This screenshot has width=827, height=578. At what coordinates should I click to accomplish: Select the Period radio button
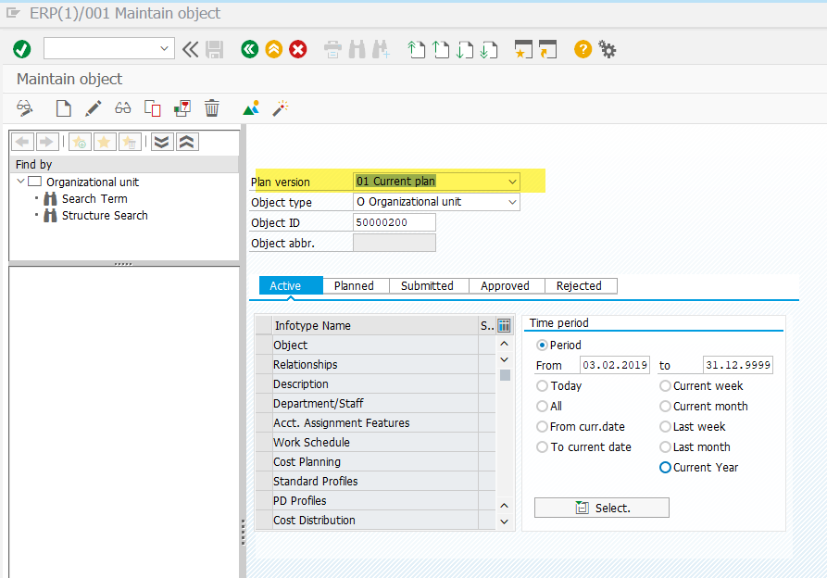tap(542, 346)
